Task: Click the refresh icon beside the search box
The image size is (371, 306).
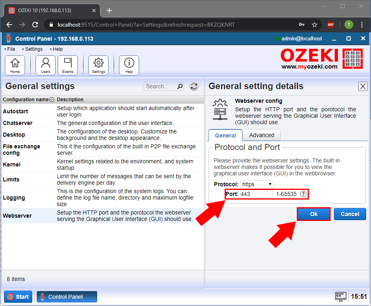Action: click(194, 86)
